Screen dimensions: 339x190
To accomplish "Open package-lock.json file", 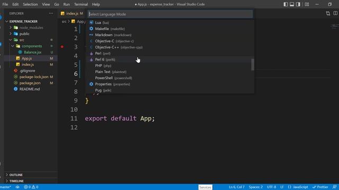I will [34, 77].
